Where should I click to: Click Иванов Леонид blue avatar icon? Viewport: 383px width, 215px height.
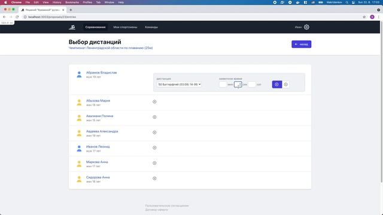click(79, 149)
